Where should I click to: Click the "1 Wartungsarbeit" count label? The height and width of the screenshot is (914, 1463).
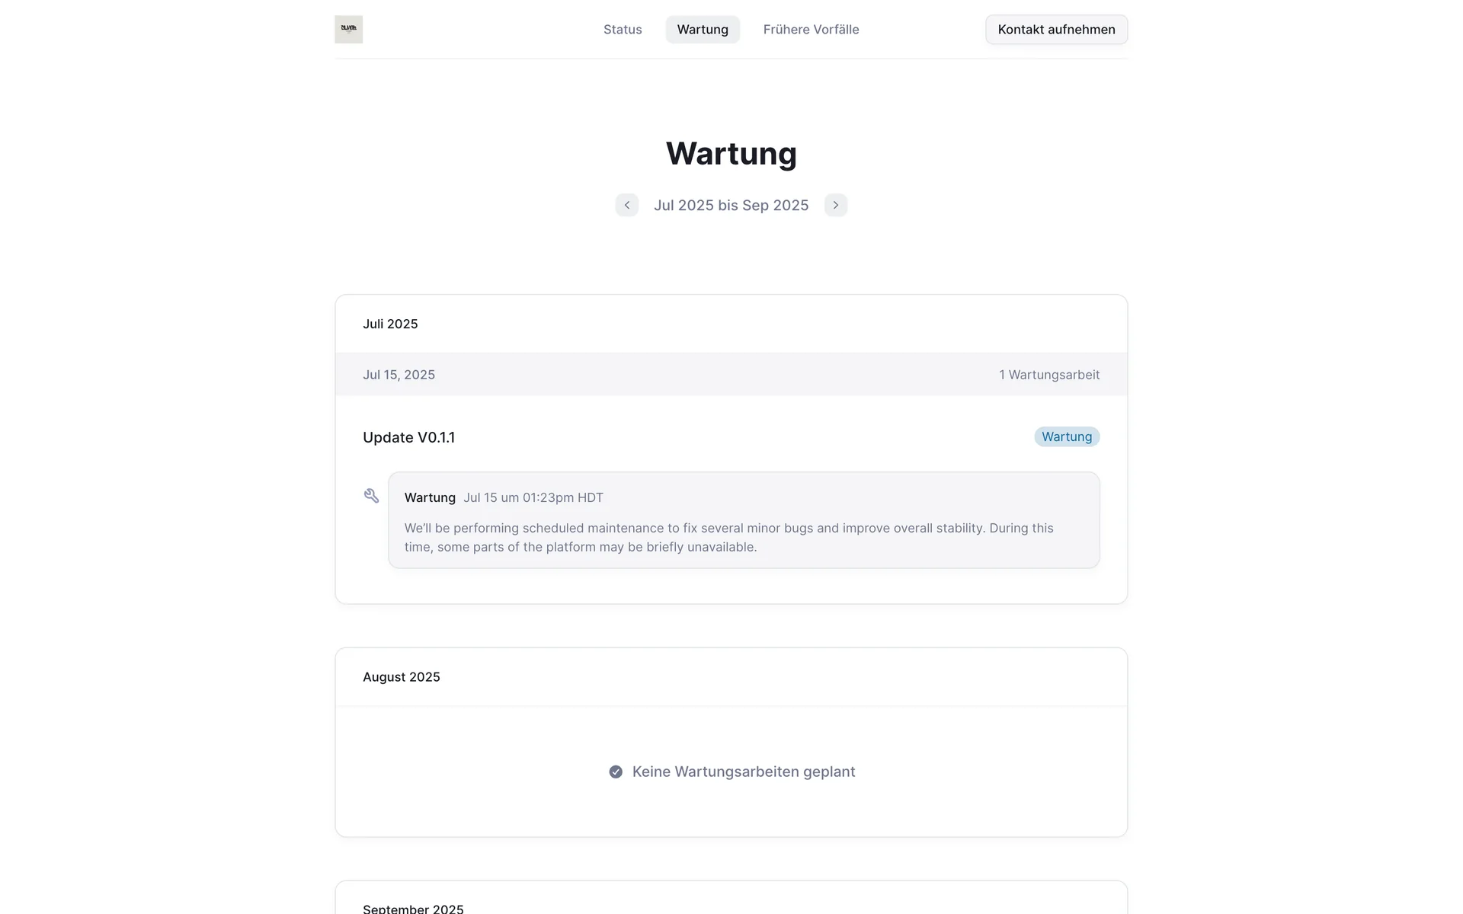point(1048,375)
